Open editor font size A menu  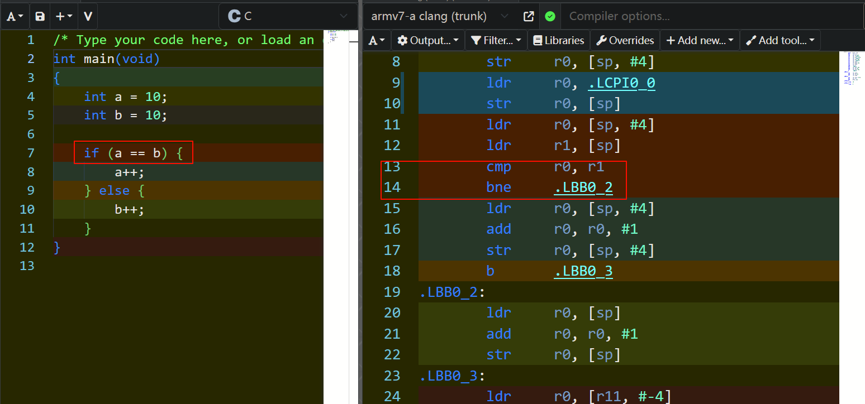[15, 17]
